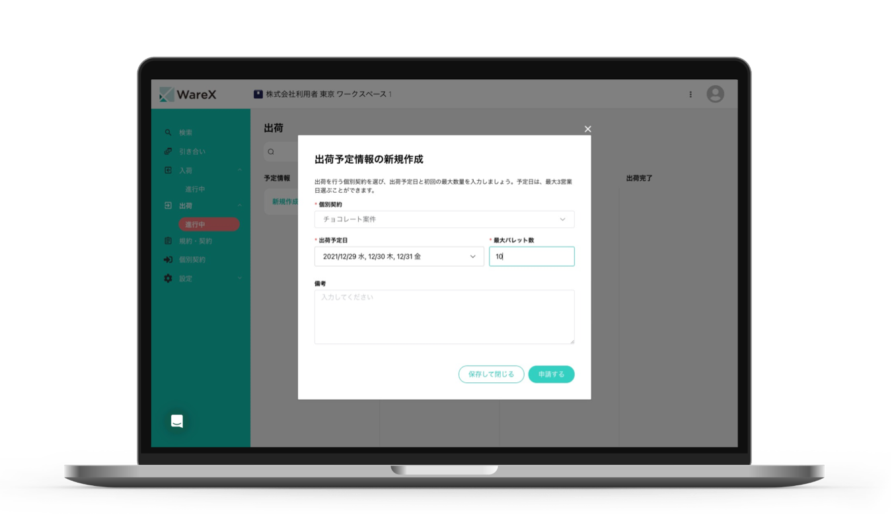Open the 個別契約 dropdown showing チョコレート案件
The width and height of the screenshot is (892, 515).
[x=444, y=219]
